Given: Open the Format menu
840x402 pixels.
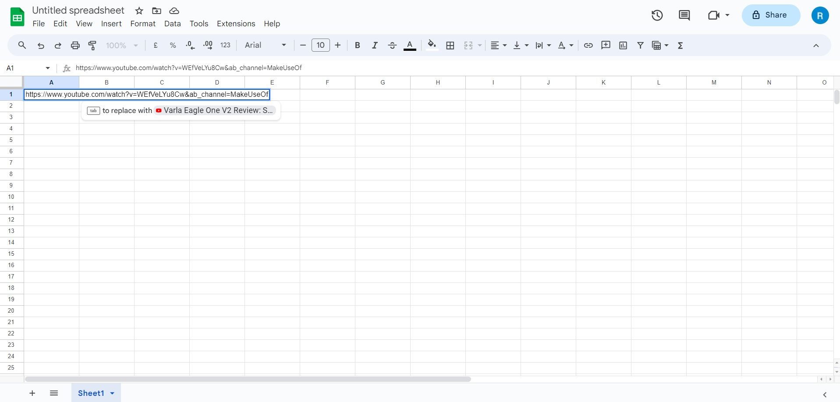Looking at the screenshot, I should [142, 24].
